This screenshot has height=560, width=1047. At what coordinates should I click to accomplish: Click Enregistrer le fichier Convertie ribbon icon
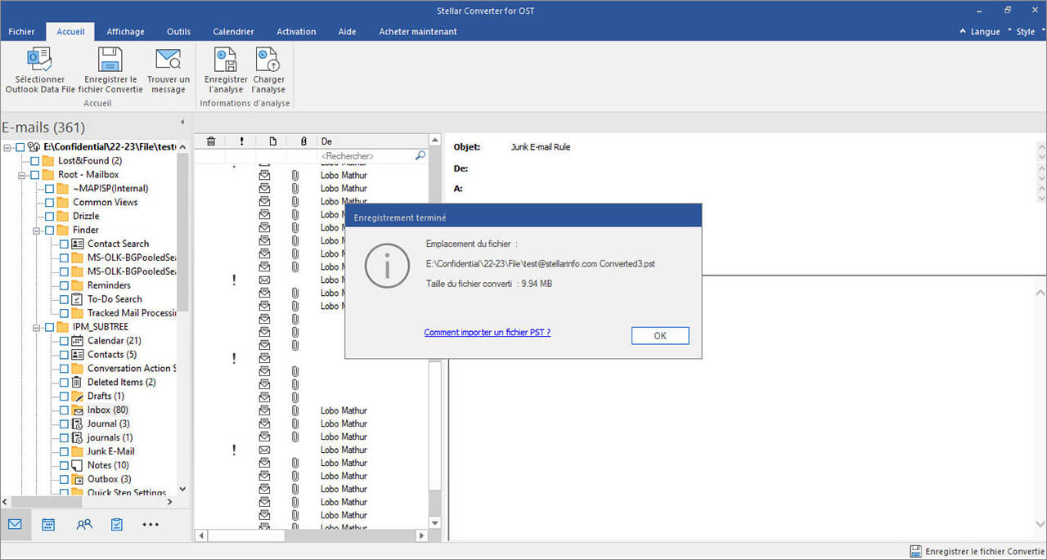click(110, 60)
